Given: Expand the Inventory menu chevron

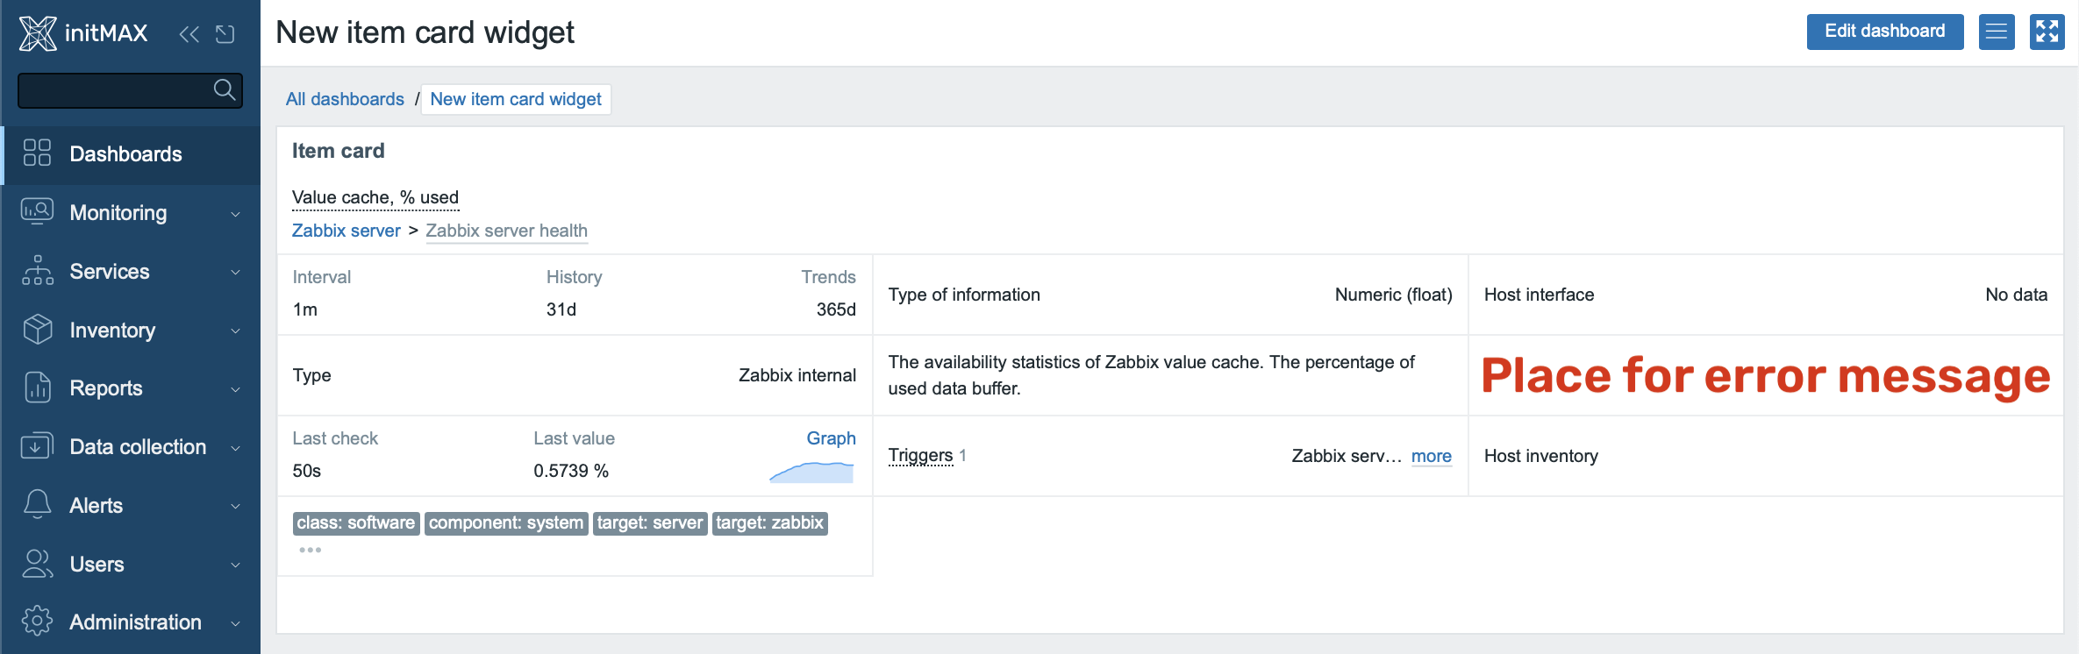Looking at the screenshot, I should click(235, 331).
